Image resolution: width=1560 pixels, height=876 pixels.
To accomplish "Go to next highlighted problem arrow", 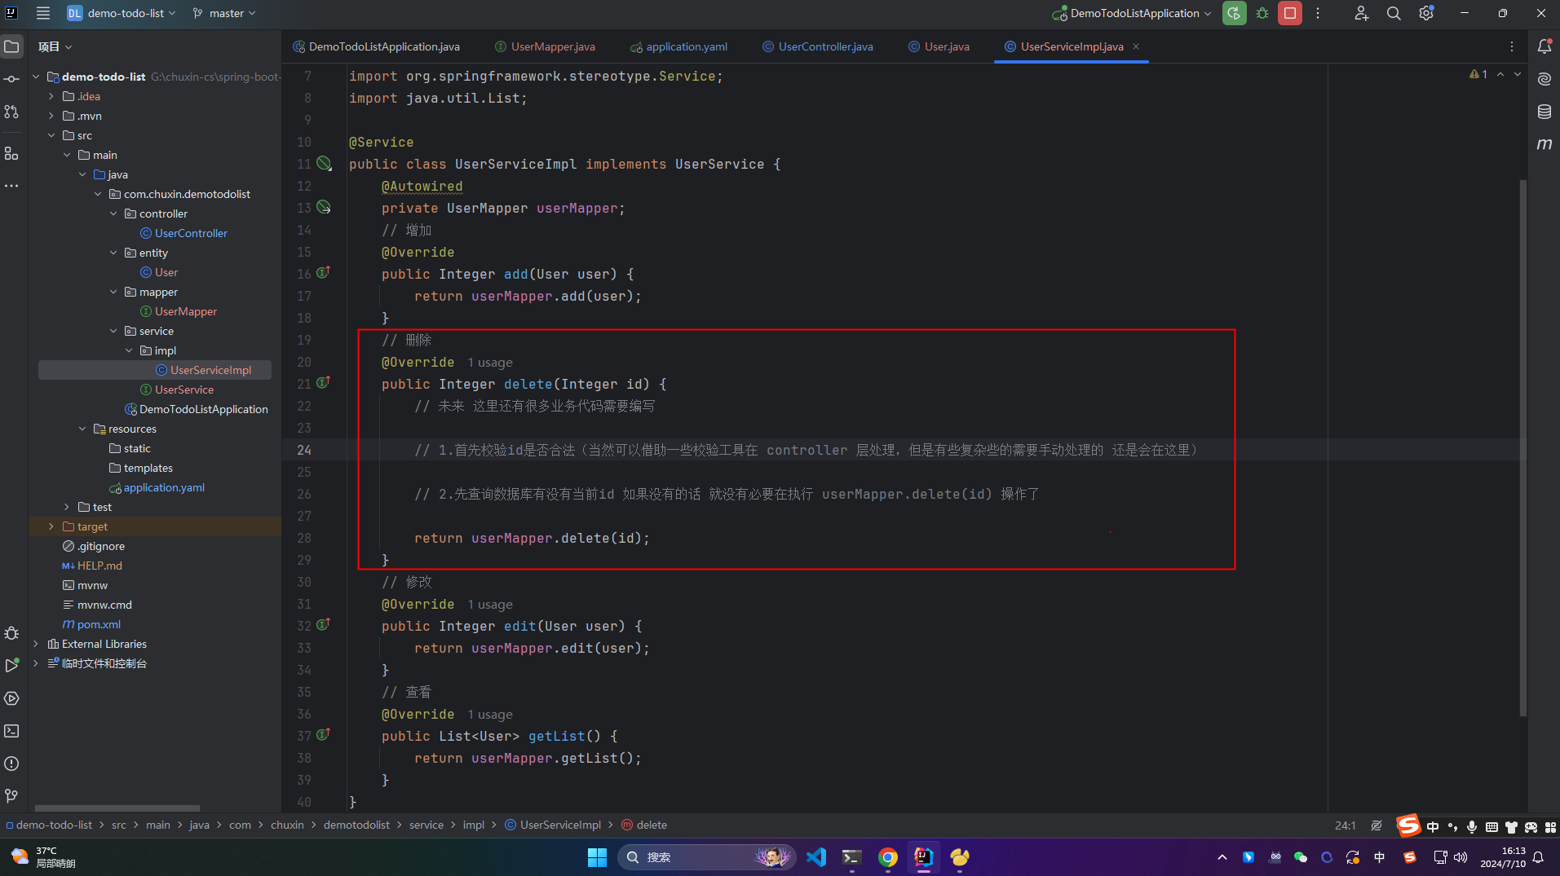I will 1518,74.
